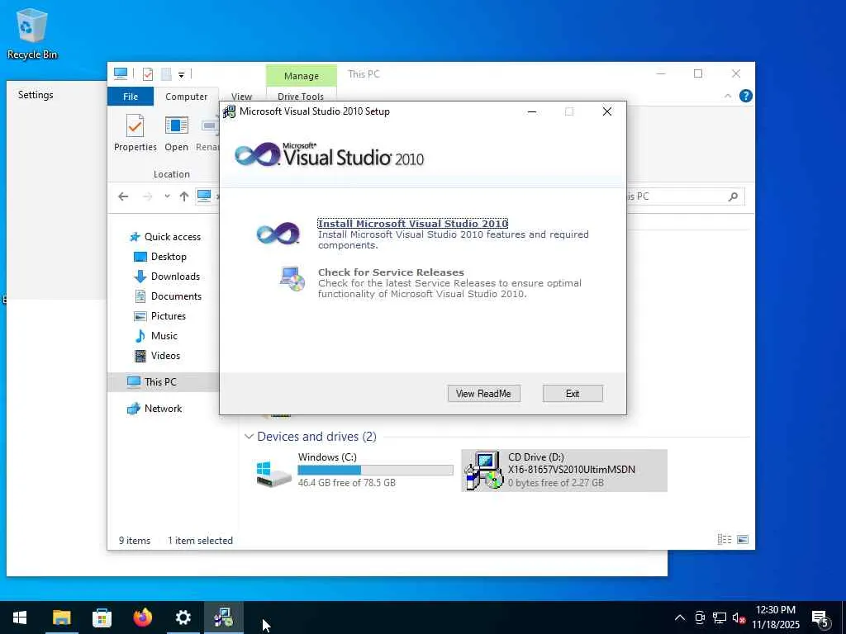Select CD Drive (D:) VS2010 disc
846x634 pixels.
(x=564, y=470)
